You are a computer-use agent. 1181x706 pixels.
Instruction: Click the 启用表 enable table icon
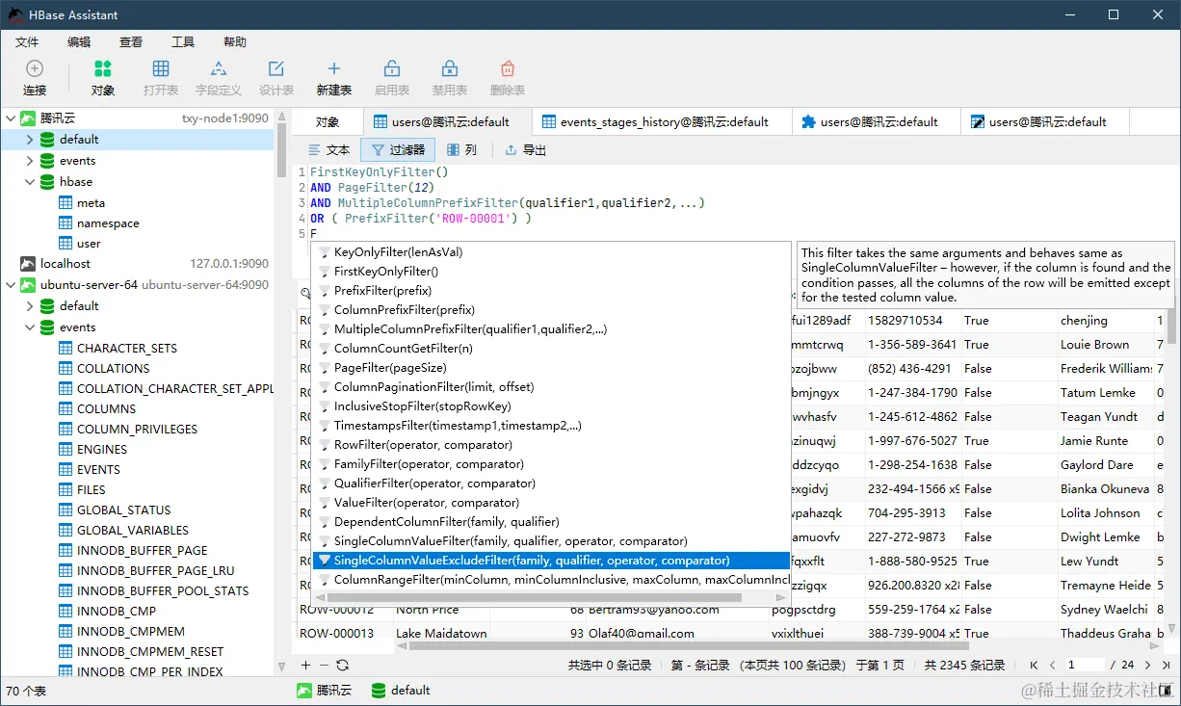point(392,68)
